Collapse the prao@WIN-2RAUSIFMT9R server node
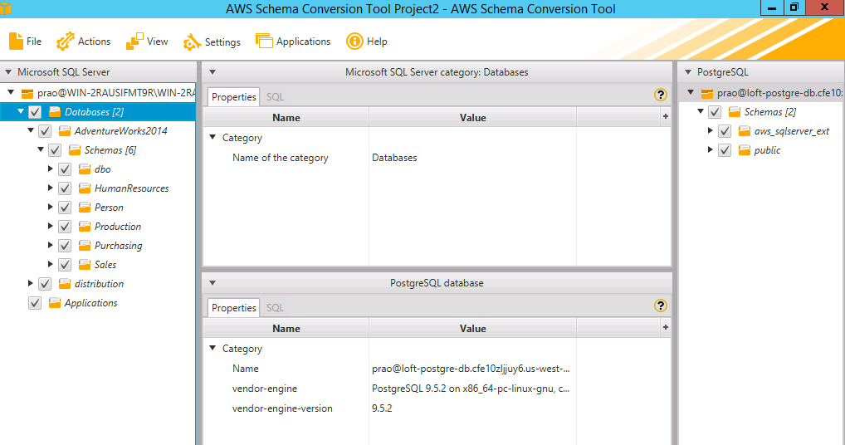 coord(11,93)
